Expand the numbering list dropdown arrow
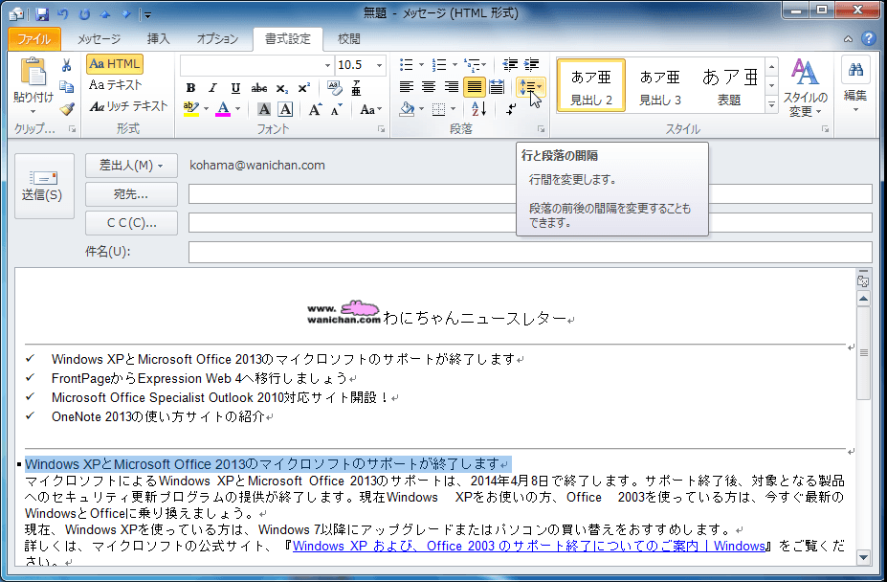Image resolution: width=887 pixels, height=582 pixels. pyautogui.click(x=455, y=65)
